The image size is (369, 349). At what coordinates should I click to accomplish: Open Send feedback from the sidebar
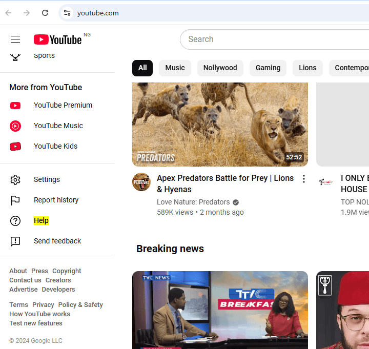click(57, 241)
